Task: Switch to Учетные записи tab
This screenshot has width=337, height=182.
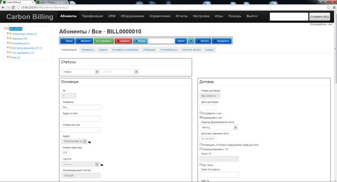Action: 191,50
